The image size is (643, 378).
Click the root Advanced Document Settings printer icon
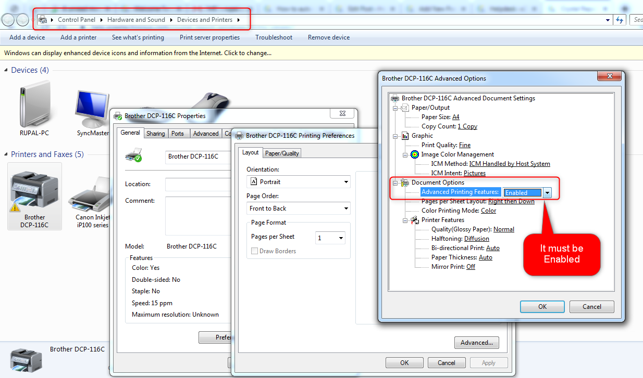click(x=395, y=98)
